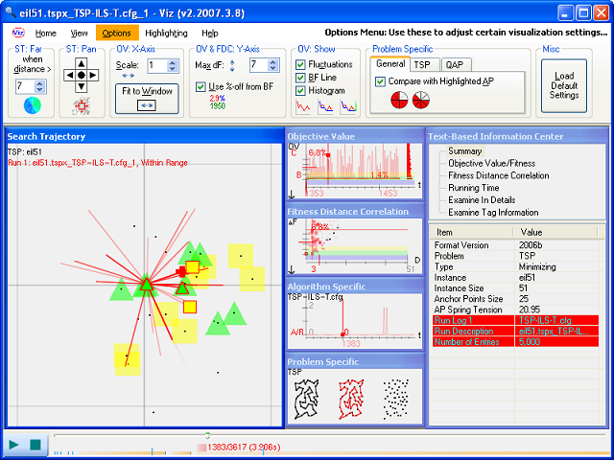Click the Instance Size row
Screen dimensions: 614x460
click(516, 288)
